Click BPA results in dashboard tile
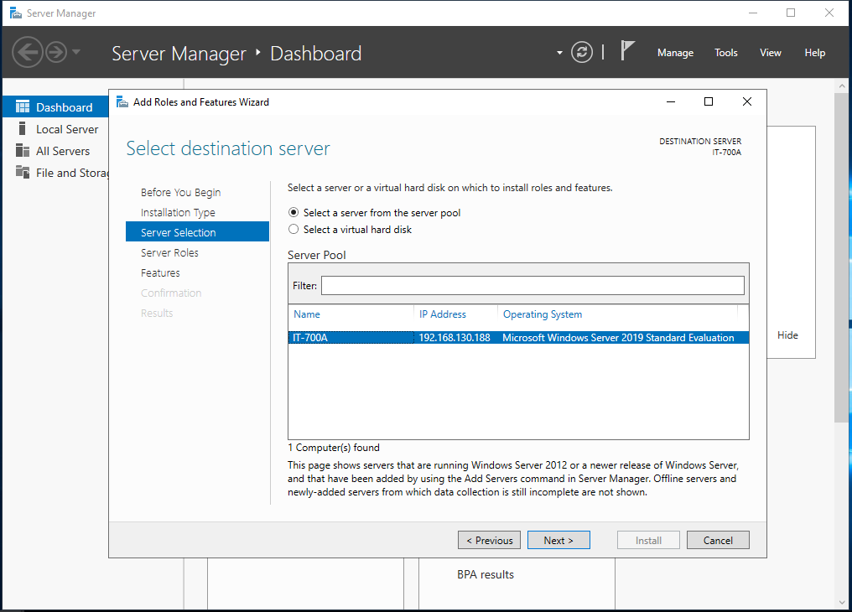This screenshot has width=852, height=612. 486,574
